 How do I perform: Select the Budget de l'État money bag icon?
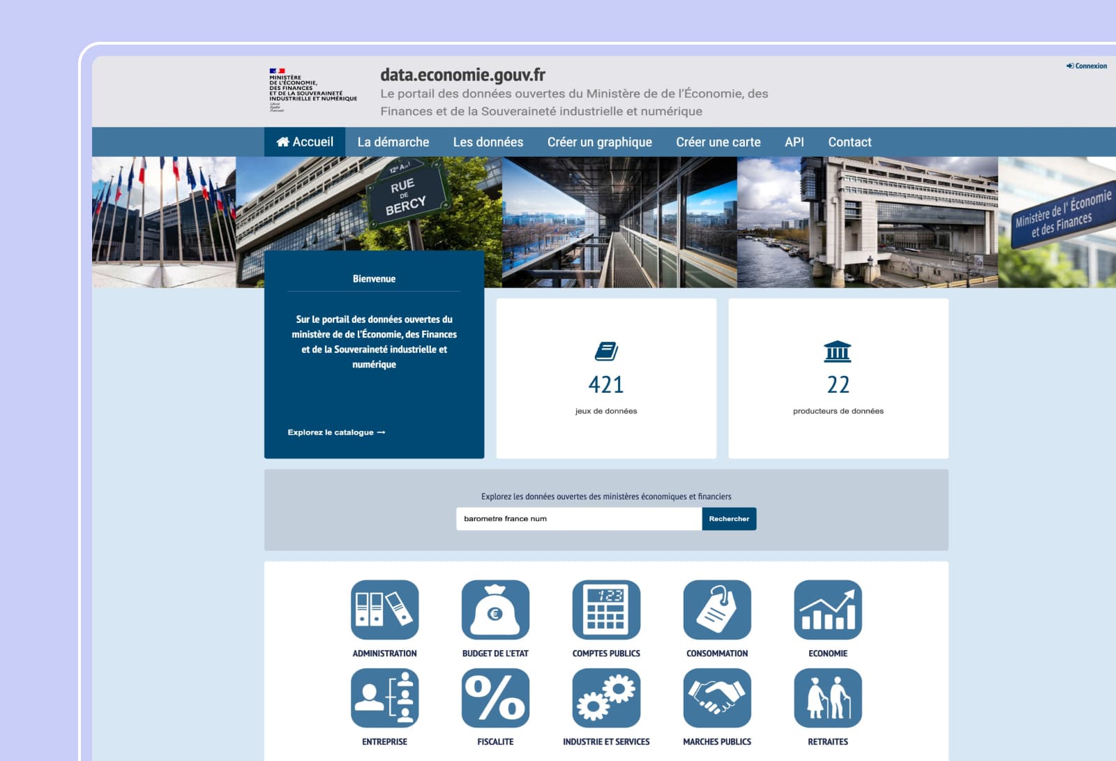click(x=495, y=610)
